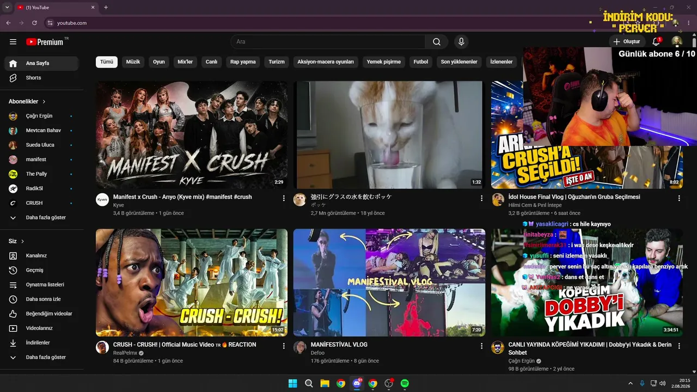Expand the Abonelikler section chevron
This screenshot has width=697, height=392.
click(44, 102)
